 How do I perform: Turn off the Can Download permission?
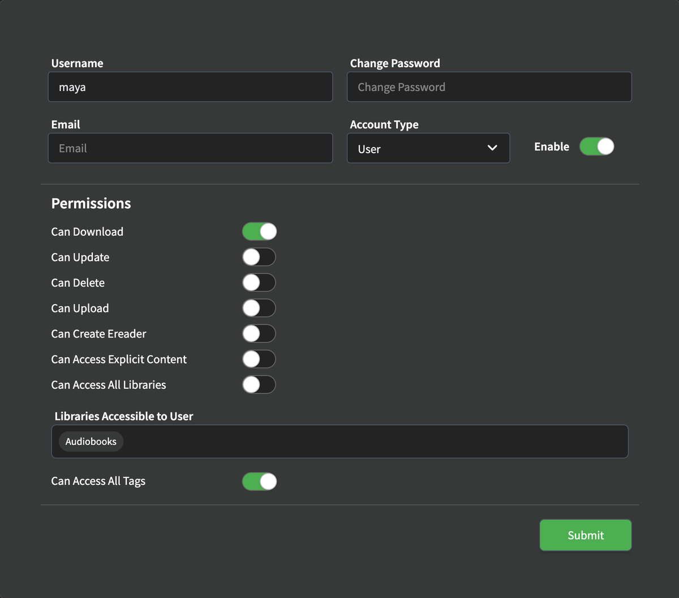pos(259,232)
